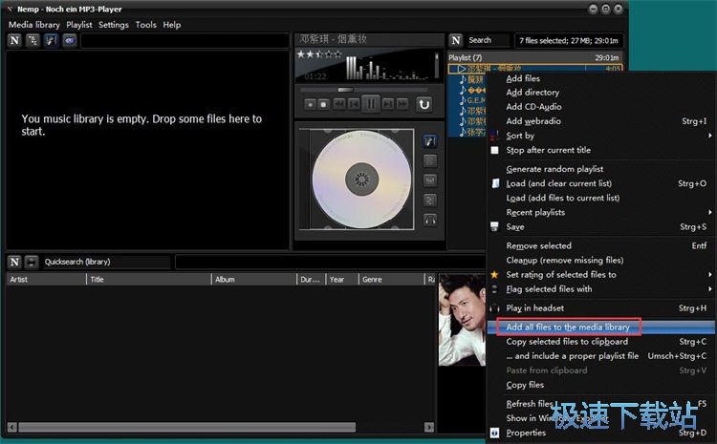
Task: Sort library by the Album column header
Action: pos(254,280)
